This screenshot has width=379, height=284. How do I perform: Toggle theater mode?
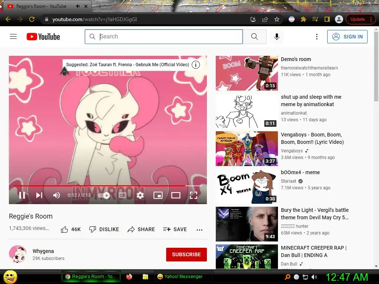coord(176,195)
